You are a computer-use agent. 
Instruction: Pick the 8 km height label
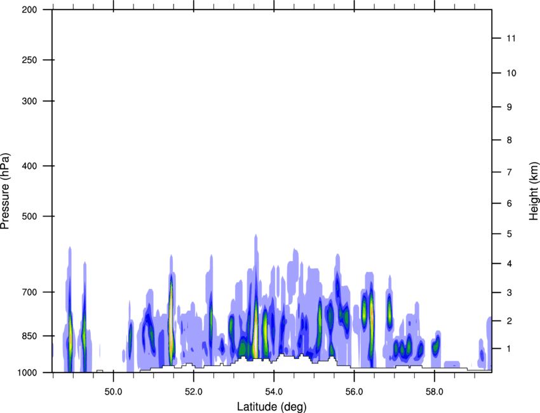[x=510, y=140]
